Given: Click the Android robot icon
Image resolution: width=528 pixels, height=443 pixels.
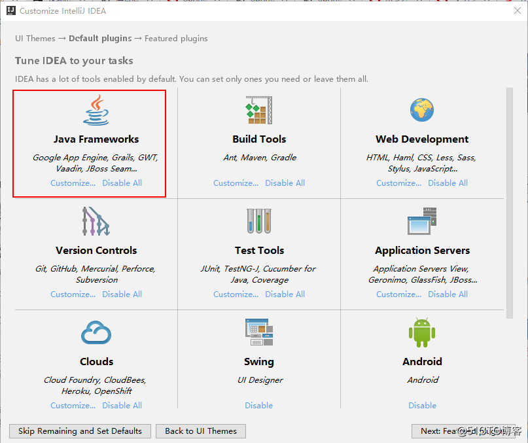Looking at the screenshot, I should (x=422, y=332).
